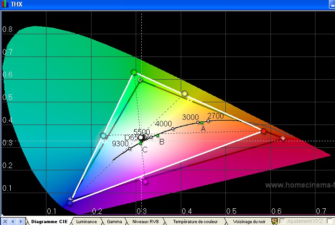
Task: Click the THX application icon in title bar
Action: click(5, 4)
